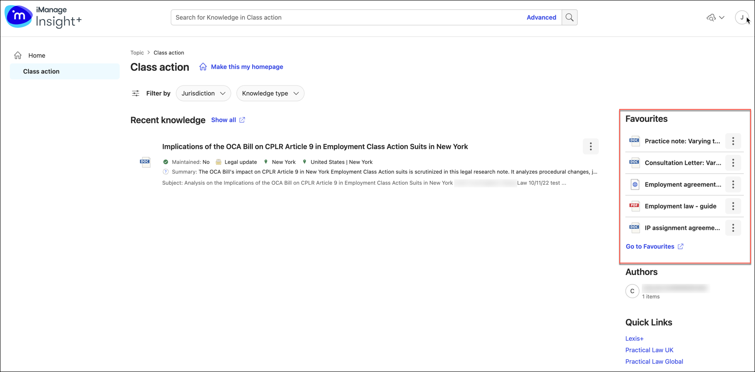Click external link icon next to Show all
Image resolution: width=755 pixels, height=372 pixels.
242,120
